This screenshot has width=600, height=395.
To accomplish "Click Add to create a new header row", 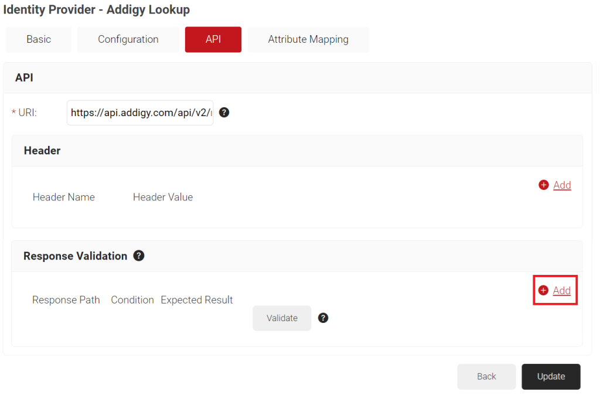I will [561, 185].
